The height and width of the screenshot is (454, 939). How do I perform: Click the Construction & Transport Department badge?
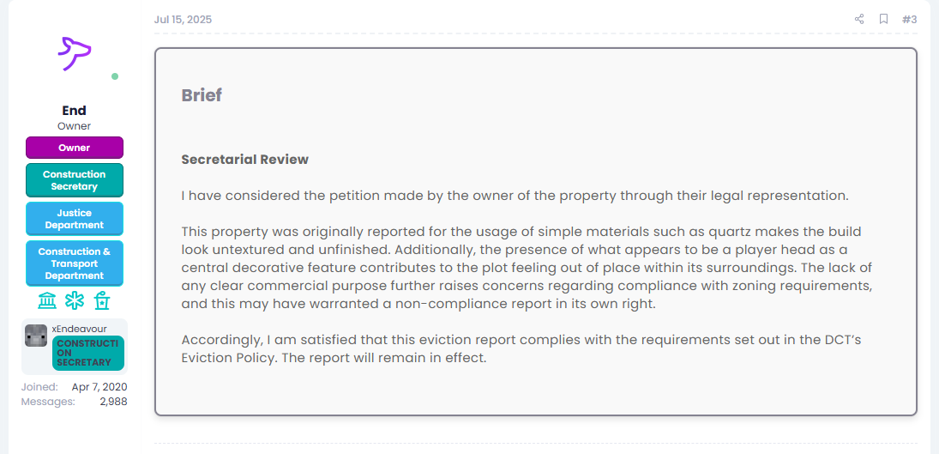click(75, 263)
